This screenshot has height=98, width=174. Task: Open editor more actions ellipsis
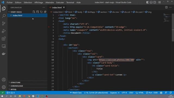[170, 7]
